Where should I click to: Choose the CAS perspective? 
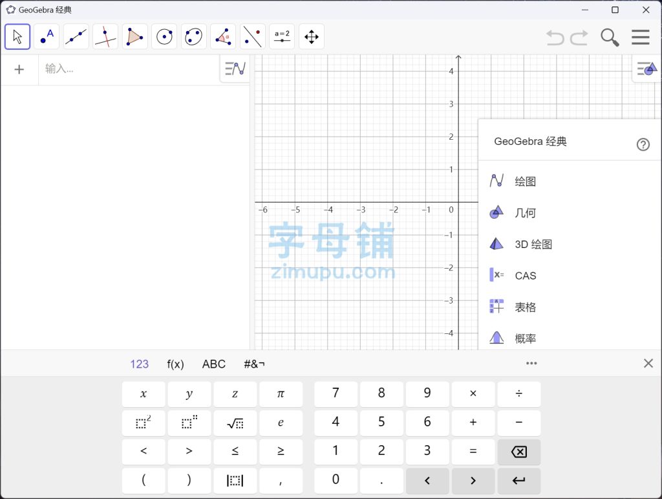(570, 276)
